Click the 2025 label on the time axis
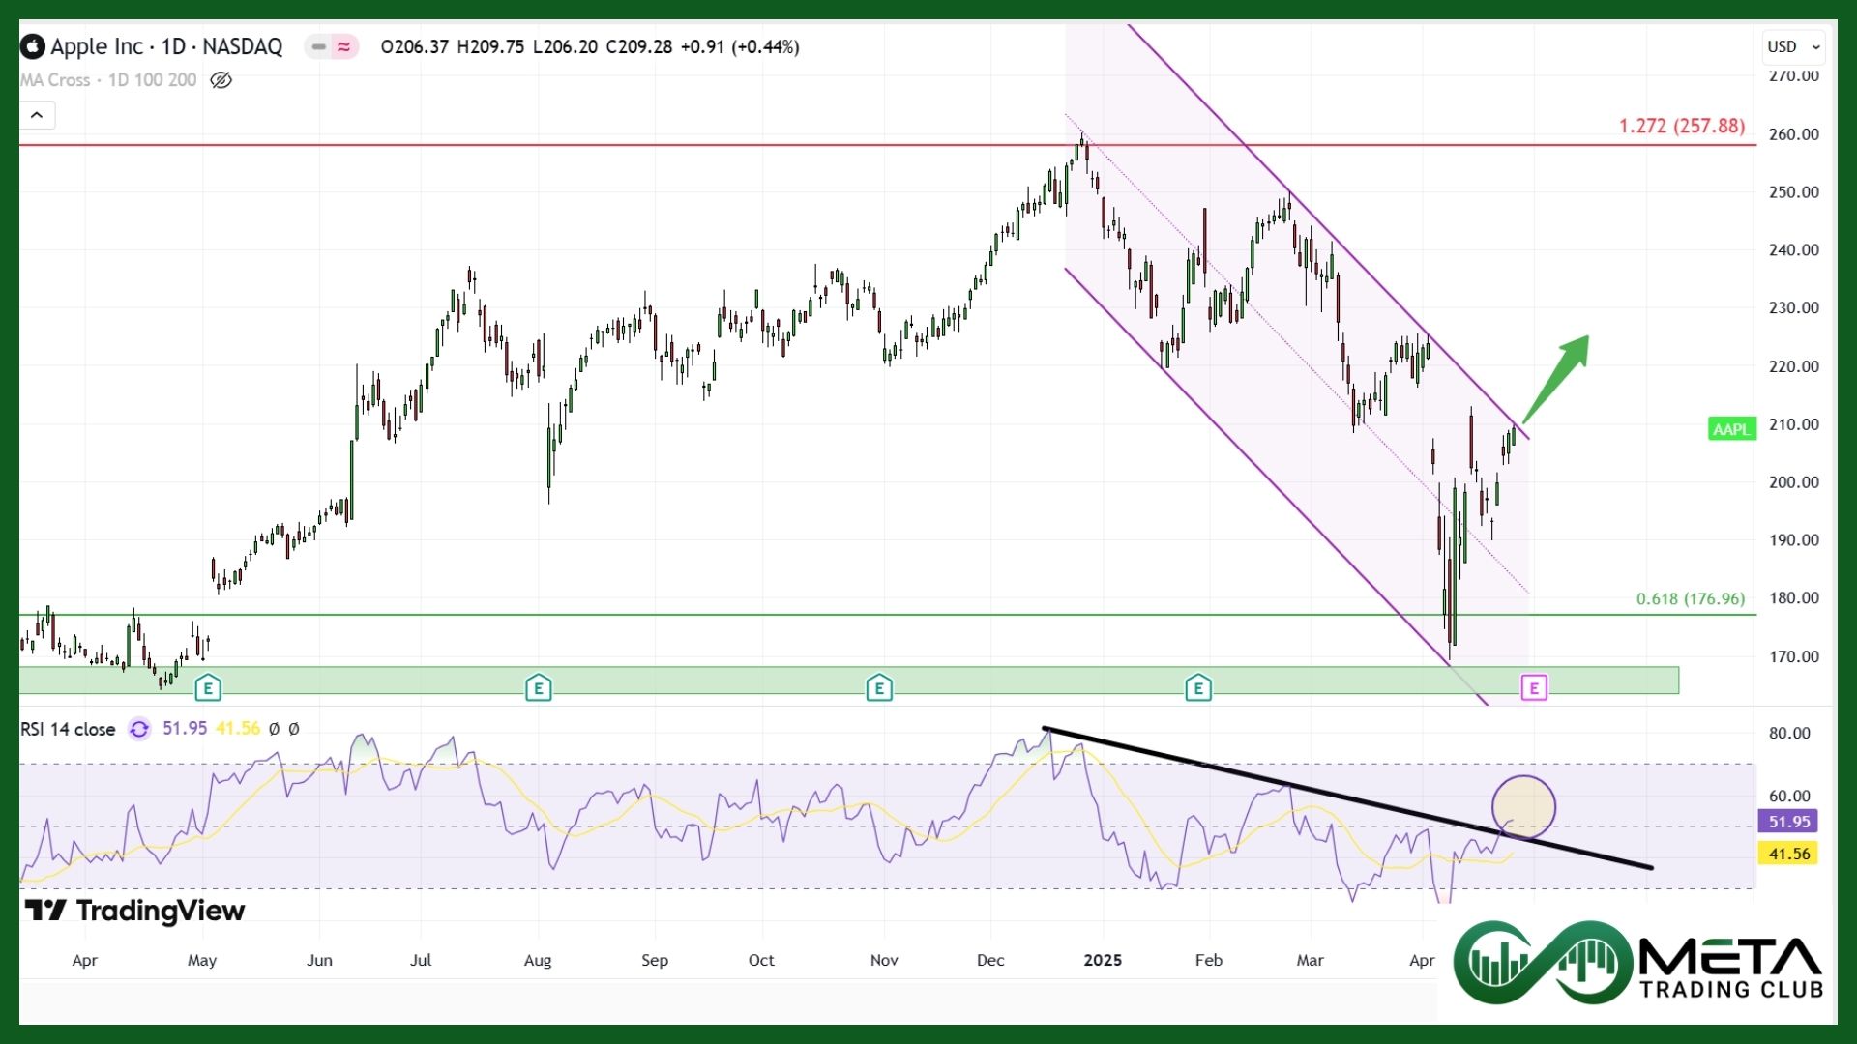 click(1103, 960)
